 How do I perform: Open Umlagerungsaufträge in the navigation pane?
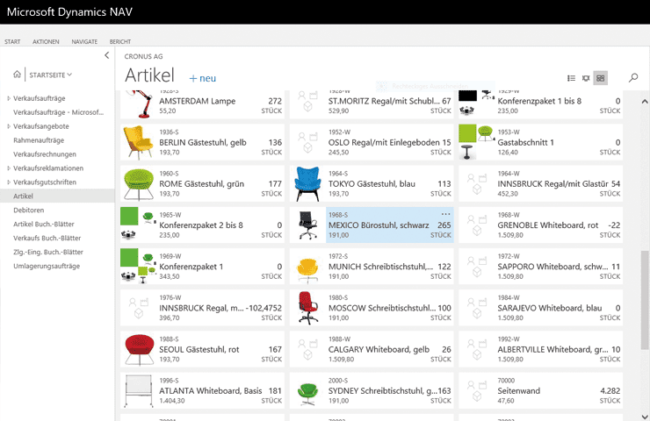47,266
